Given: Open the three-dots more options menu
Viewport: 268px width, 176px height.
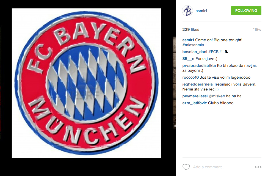Looking at the screenshot, I should pyautogui.click(x=258, y=167).
